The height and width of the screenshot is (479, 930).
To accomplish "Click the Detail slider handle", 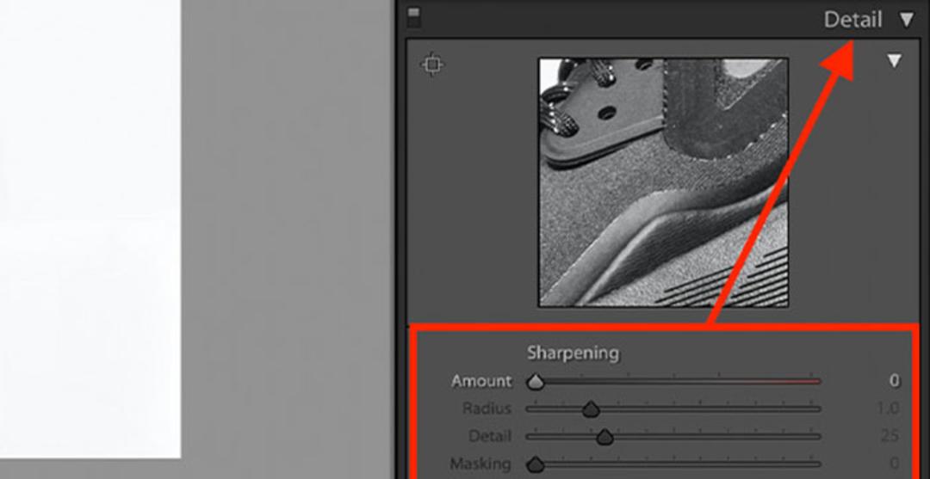I will pyautogui.click(x=604, y=437).
